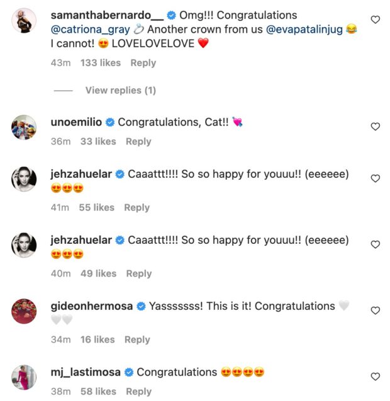Viewport: 390px width, 401px height.
Task: Heart mj_lastimosa's Congratulations comment
Action: tap(376, 376)
